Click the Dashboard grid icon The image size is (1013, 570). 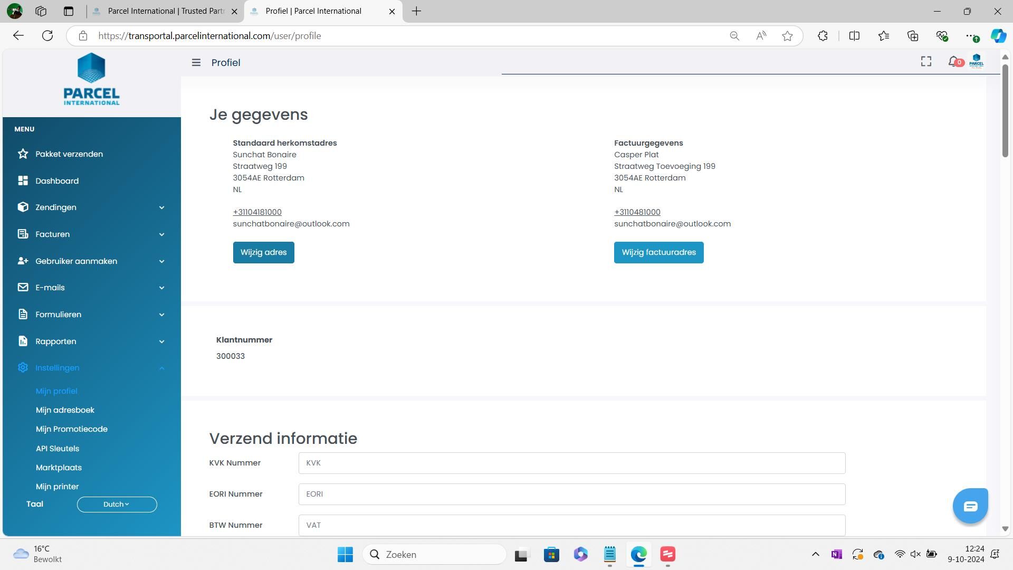(x=23, y=180)
